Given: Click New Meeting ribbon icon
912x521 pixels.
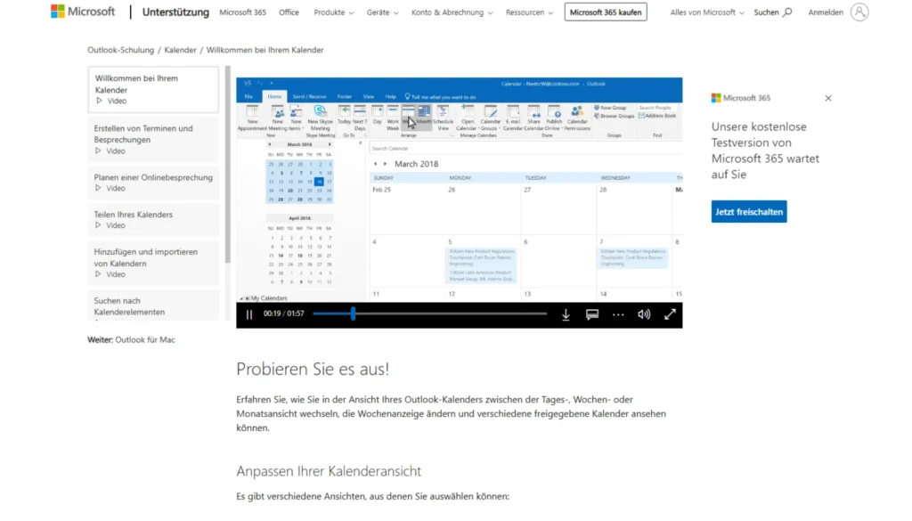Looking at the screenshot, I should click(x=278, y=118).
